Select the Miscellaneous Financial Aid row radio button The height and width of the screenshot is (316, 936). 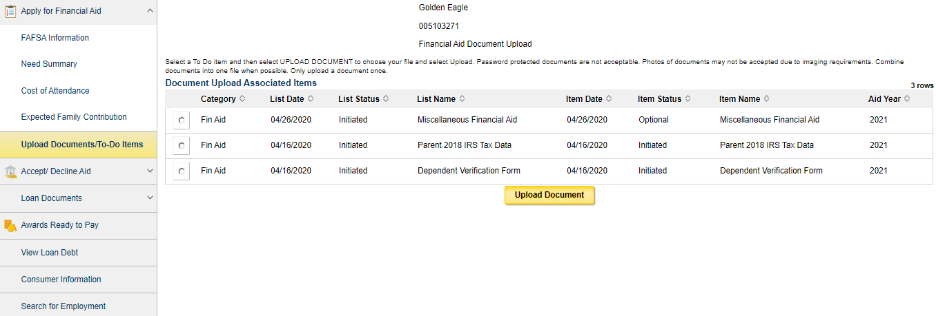pos(181,120)
